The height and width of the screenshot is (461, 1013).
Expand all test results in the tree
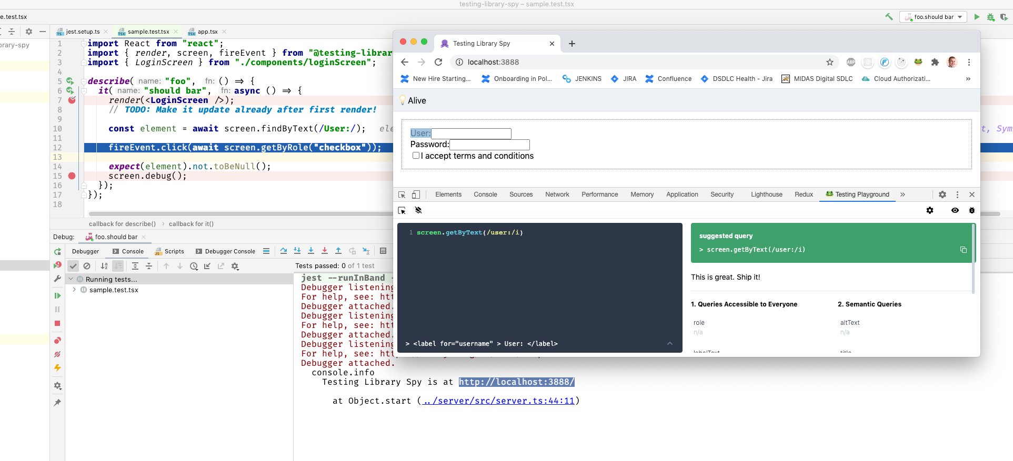point(135,266)
